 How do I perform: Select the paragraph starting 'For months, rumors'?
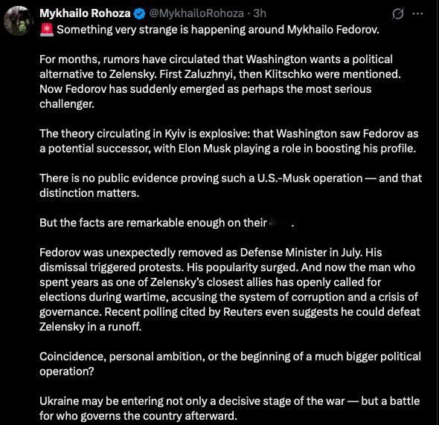220,82
